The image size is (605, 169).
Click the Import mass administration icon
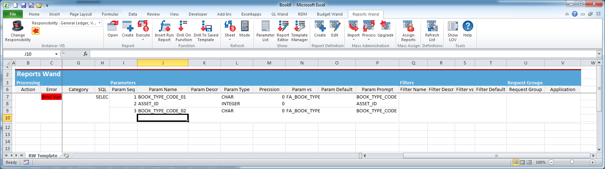(x=353, y=26)
